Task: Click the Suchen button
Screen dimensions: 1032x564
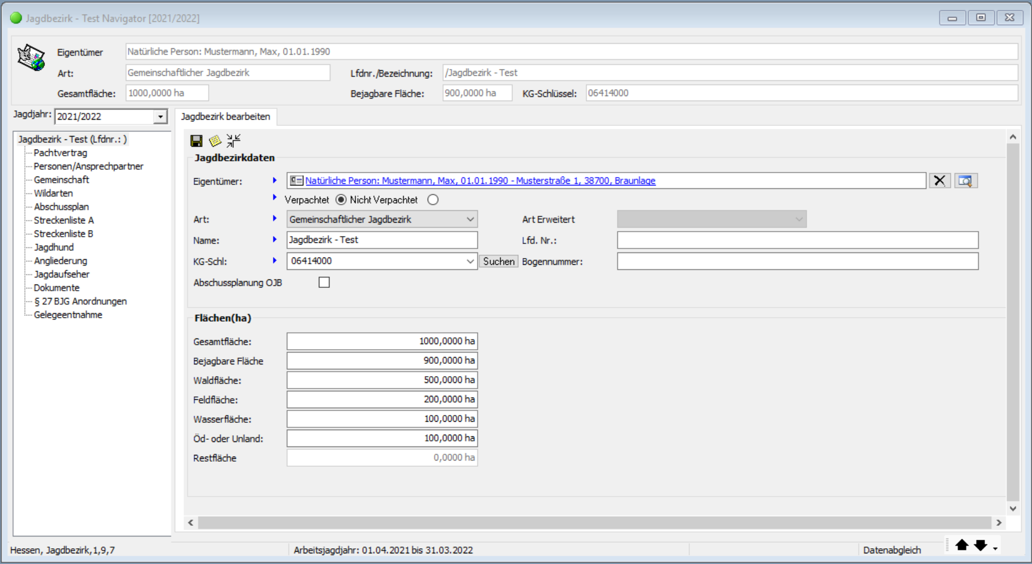Action: click(499, 261)
